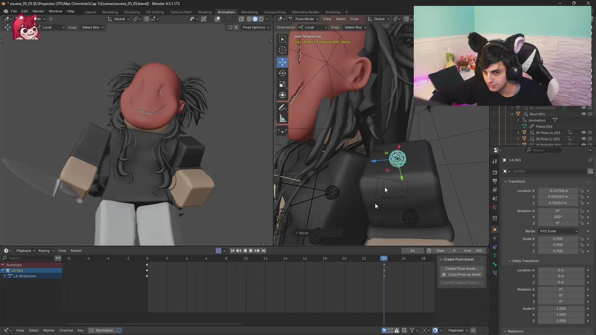The image size is (596, 335).
Task: Hide IK Pole LA.001 eye icon
Action: [583, 133]
